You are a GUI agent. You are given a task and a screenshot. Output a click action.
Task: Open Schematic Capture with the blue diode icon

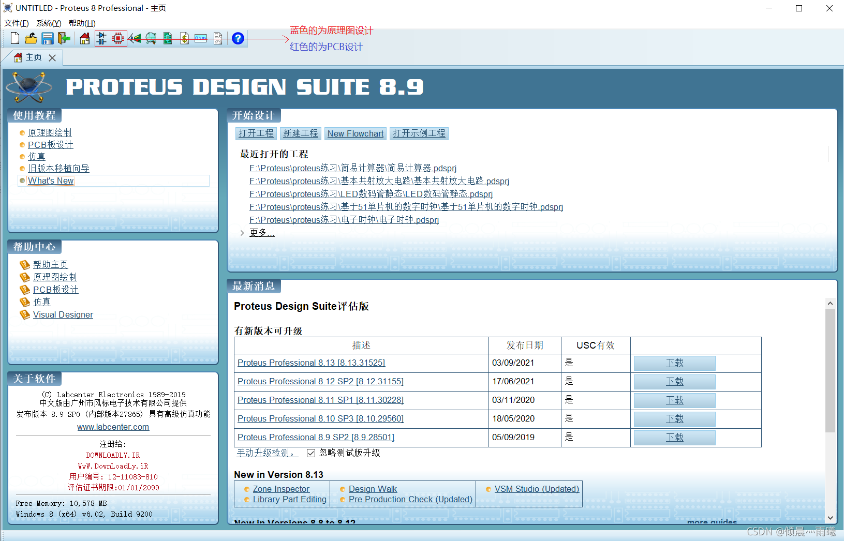point(102,38)
